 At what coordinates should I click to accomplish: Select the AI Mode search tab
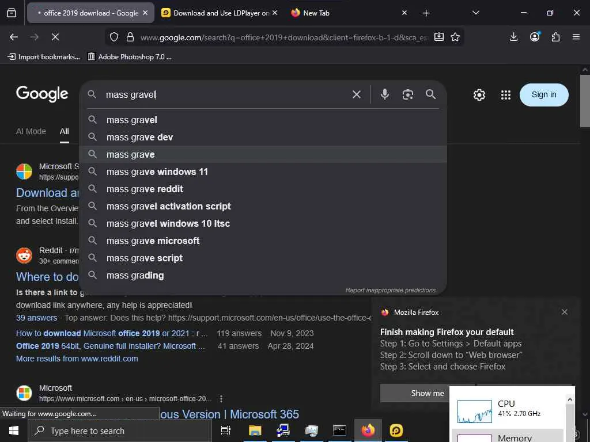pyautogui.click(x=31, y=131)
